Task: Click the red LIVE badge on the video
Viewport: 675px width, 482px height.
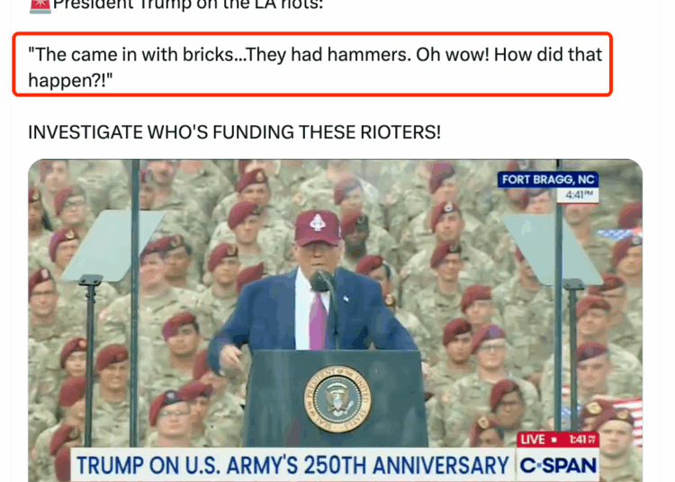Action: coord(539,440)
